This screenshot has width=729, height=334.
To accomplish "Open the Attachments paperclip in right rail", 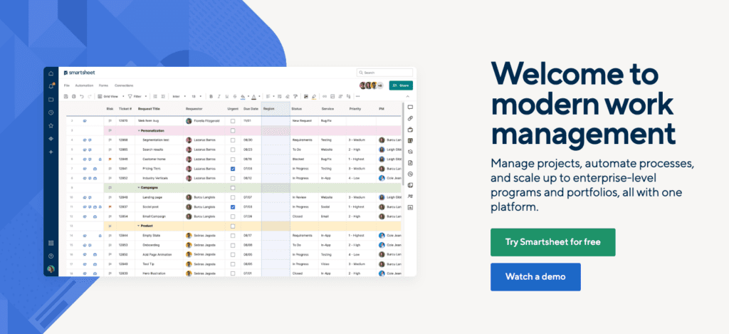I will click(410, 118).
